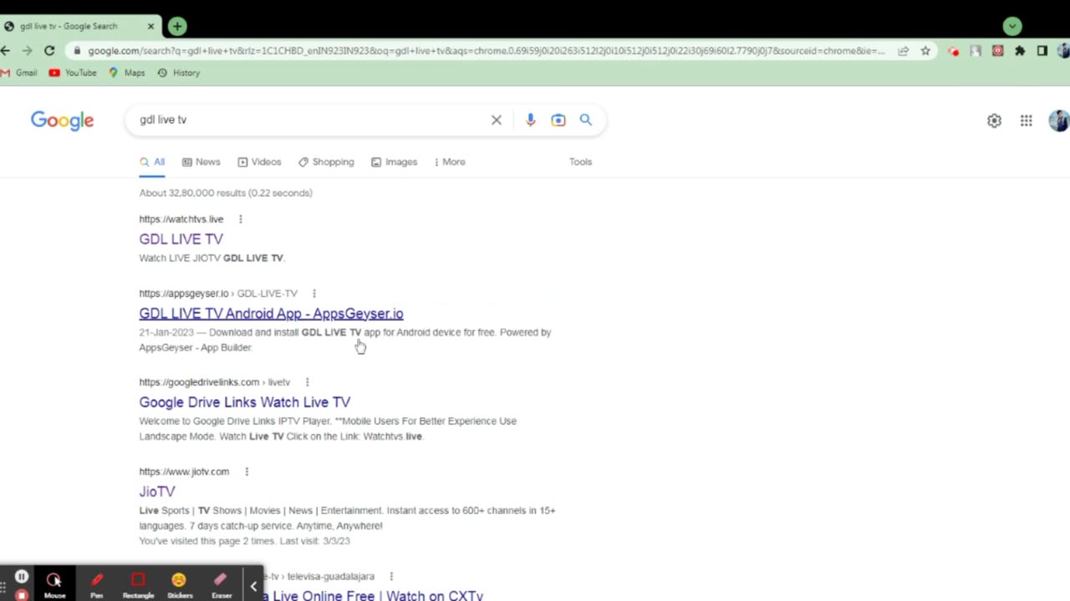Click the About 32,80,000 results text
This screenshot has width=1070, height=601.
coord(226,193)
